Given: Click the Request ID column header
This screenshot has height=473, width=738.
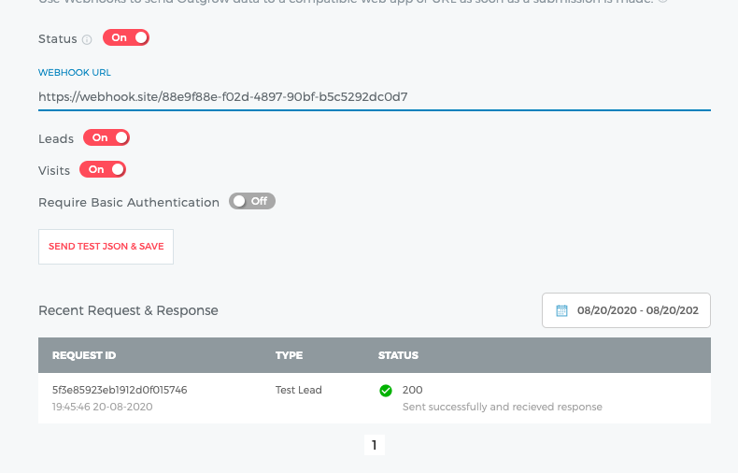Looking at the screenshot, I should [x=84, y=355].
